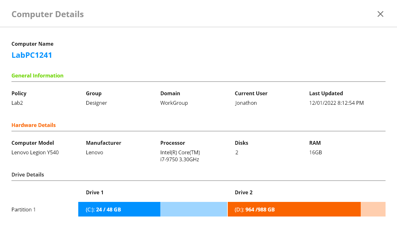Viewport: 397px width, 240px height.
Task: Click the General Information section heading
Action: (38, 76)
